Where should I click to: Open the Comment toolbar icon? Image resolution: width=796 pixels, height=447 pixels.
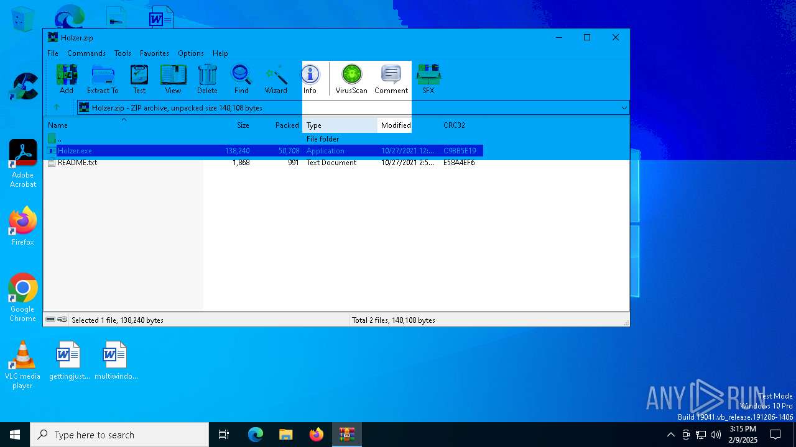click(x=391, y=79)
